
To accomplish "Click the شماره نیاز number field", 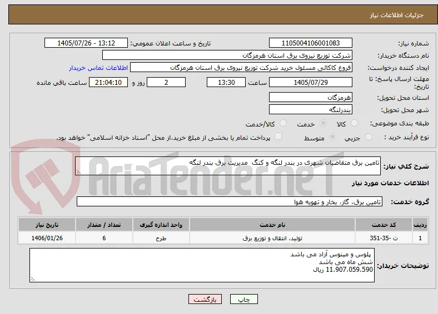I will [x=311, y=43].
